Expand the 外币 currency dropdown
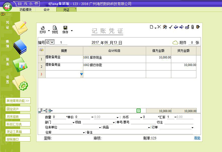 click(141, 118)
